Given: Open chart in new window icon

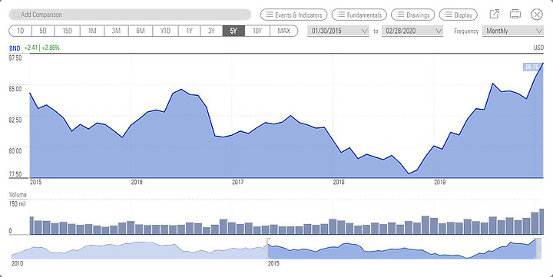Looking at the screenshot, I should [495, 14].
